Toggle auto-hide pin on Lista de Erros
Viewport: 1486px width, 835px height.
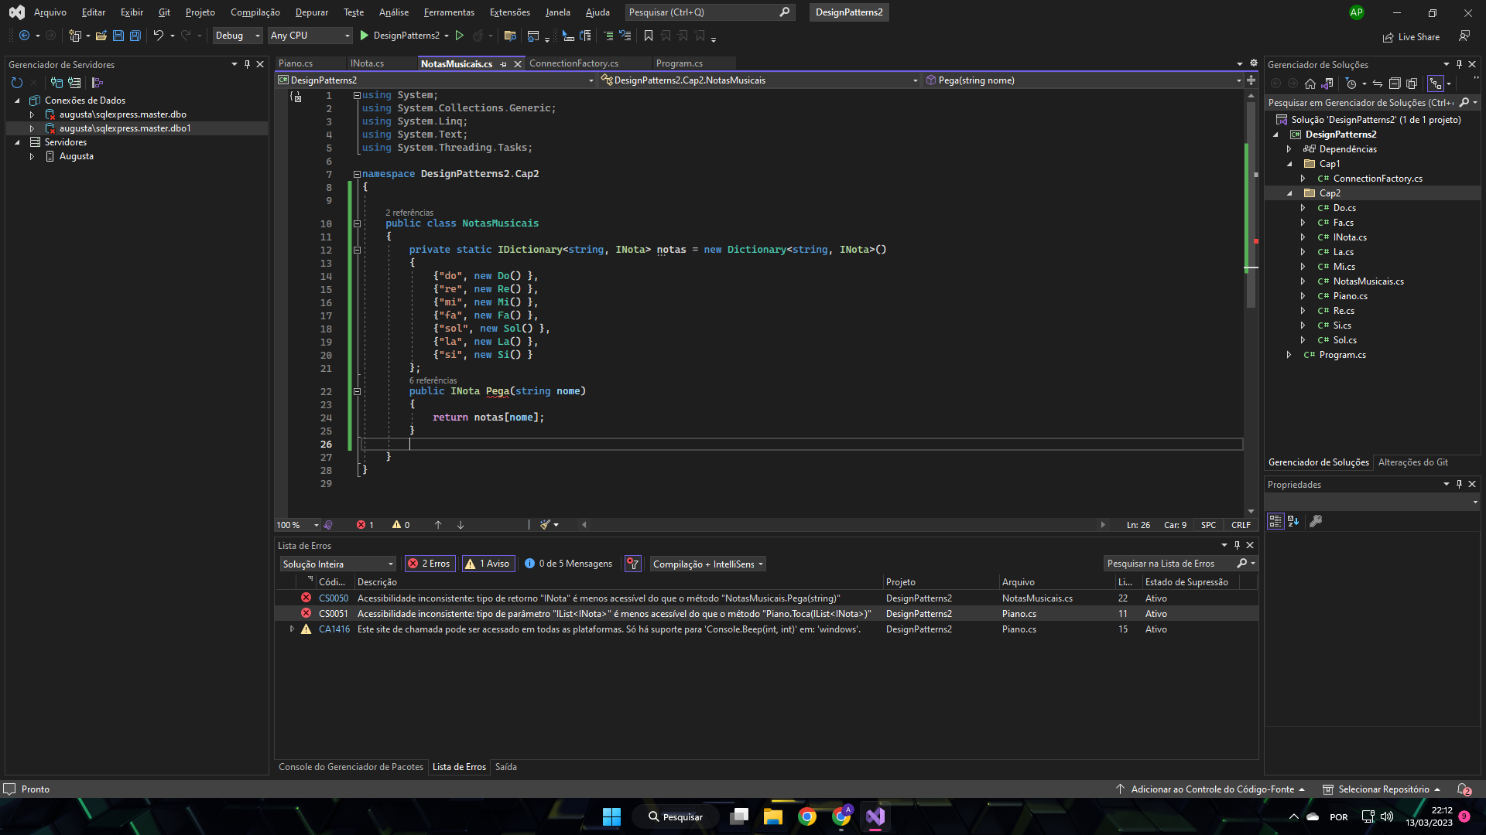coord(1237,545)
